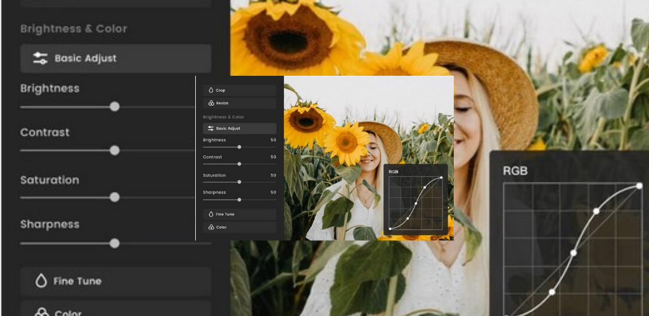
Task: Click the large Sharpness slider handle
Action: (x=115, y=243)
